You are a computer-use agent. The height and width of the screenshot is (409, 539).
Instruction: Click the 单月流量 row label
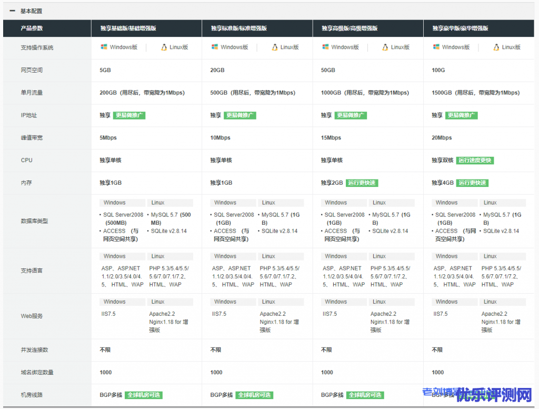pos(32,93)
